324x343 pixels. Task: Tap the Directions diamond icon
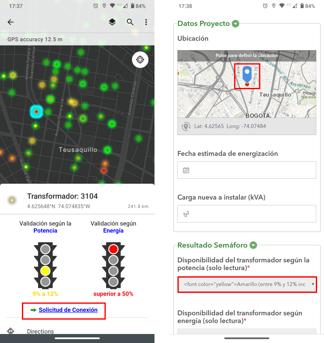(10, 331)
